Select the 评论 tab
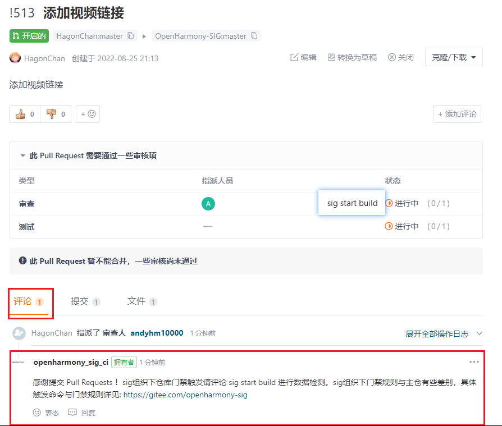502x426 pixels. click(29, 301)
